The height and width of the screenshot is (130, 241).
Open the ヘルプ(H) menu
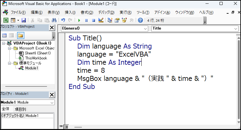(206, 12)
